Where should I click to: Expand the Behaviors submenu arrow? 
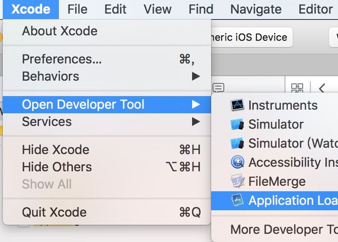tap(196, 76)
